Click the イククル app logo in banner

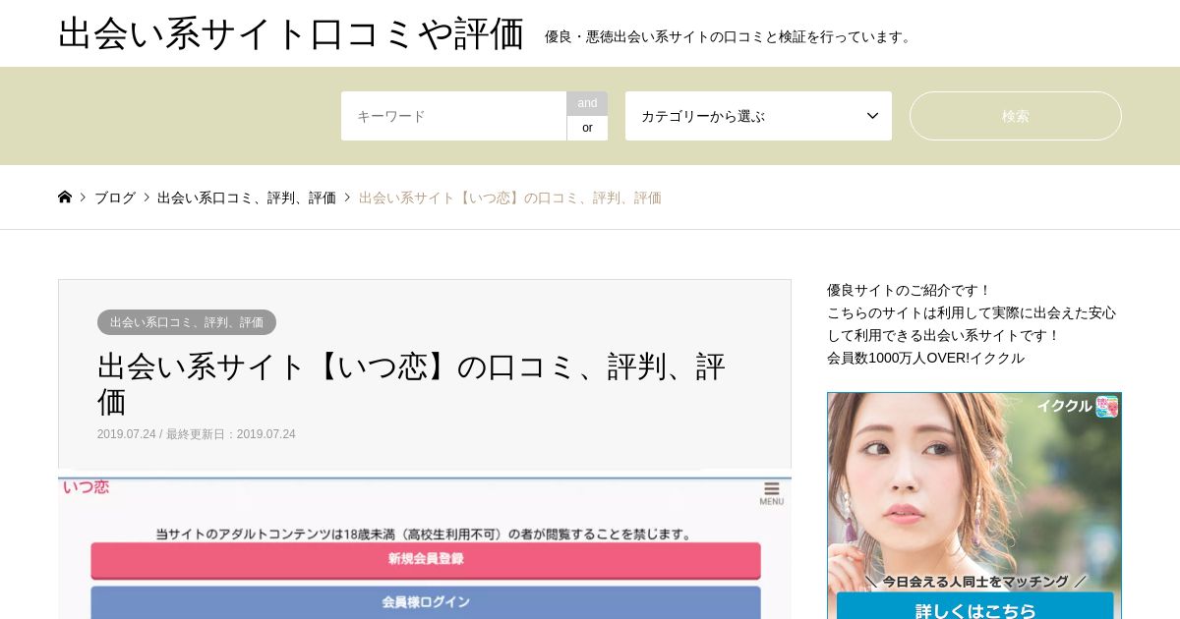1107,407
